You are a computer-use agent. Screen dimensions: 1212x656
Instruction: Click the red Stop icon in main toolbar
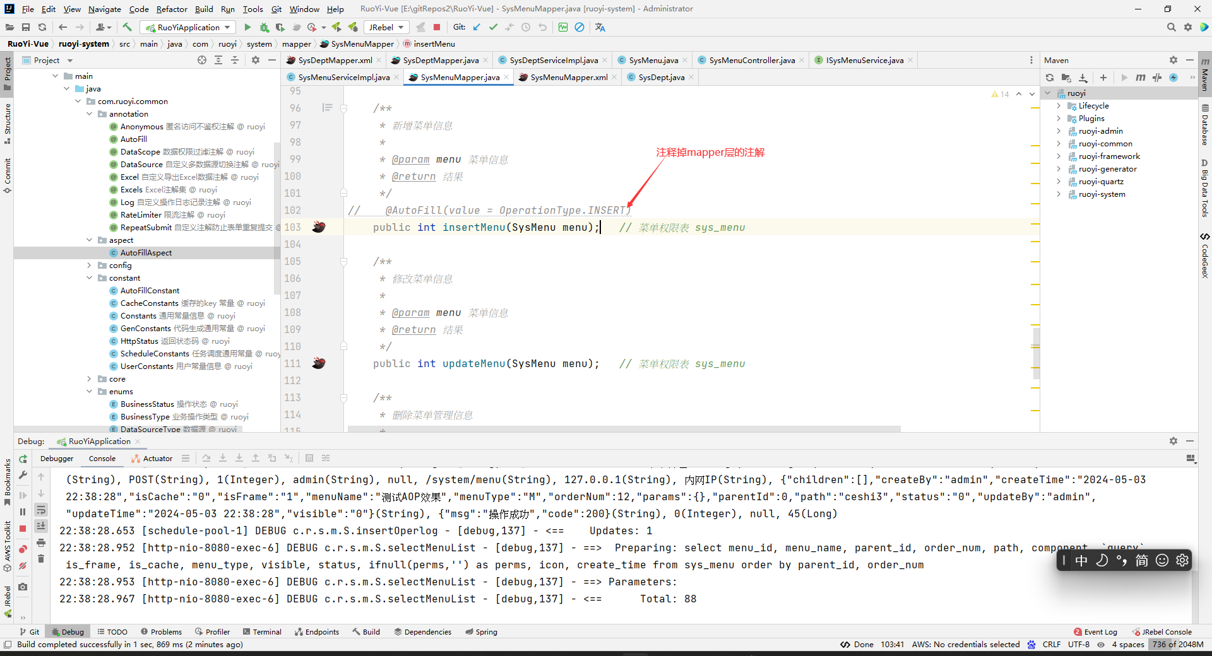[x=437, y=27]
